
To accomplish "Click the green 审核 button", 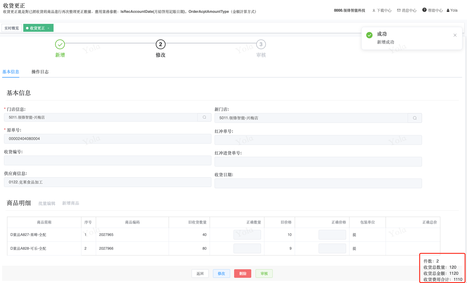I will coord(264,274).
